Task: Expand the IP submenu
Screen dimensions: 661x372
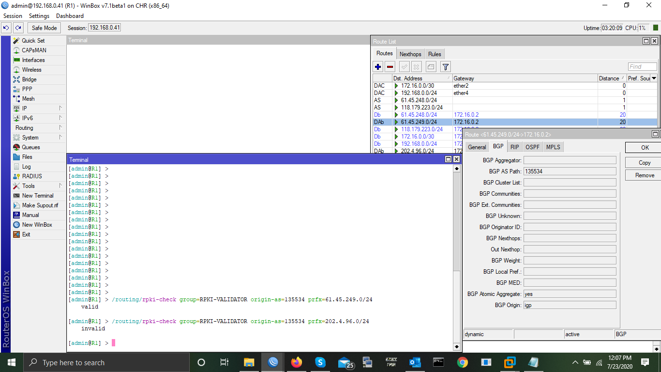Action: click(x=60, y=108)
